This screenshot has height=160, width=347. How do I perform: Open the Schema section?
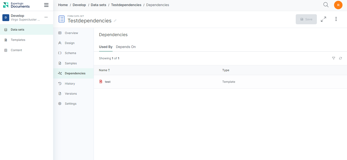click(x=70, y=53)
